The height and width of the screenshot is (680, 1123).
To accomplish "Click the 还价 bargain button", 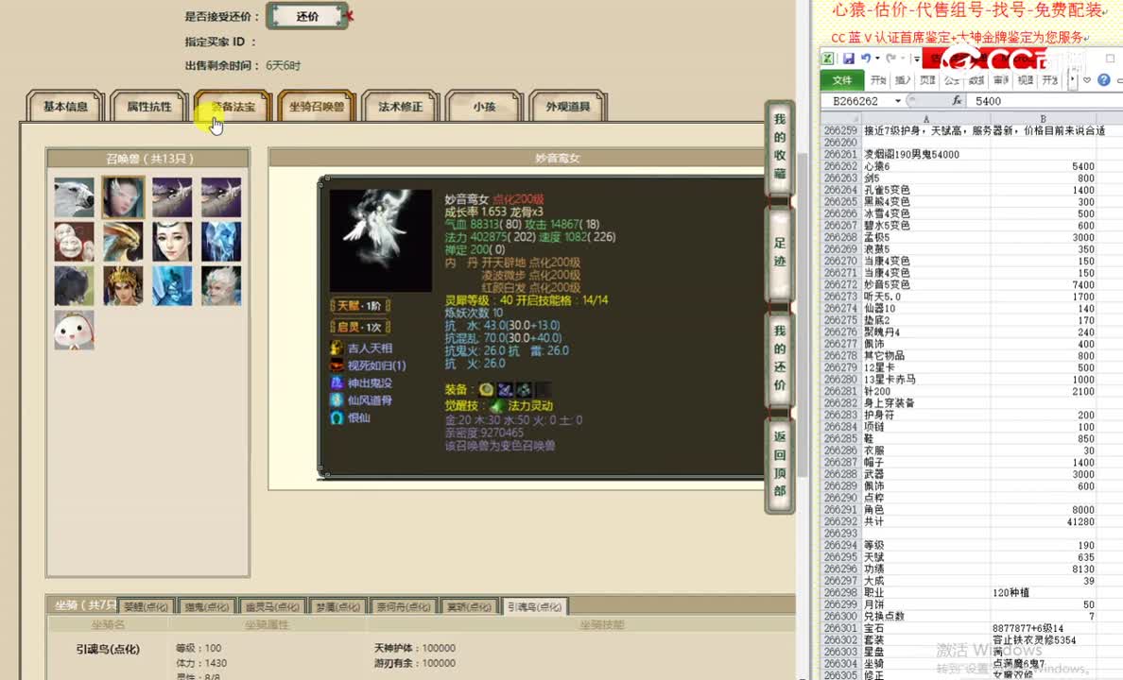I will pyautogui.click(x=307, y=16).
